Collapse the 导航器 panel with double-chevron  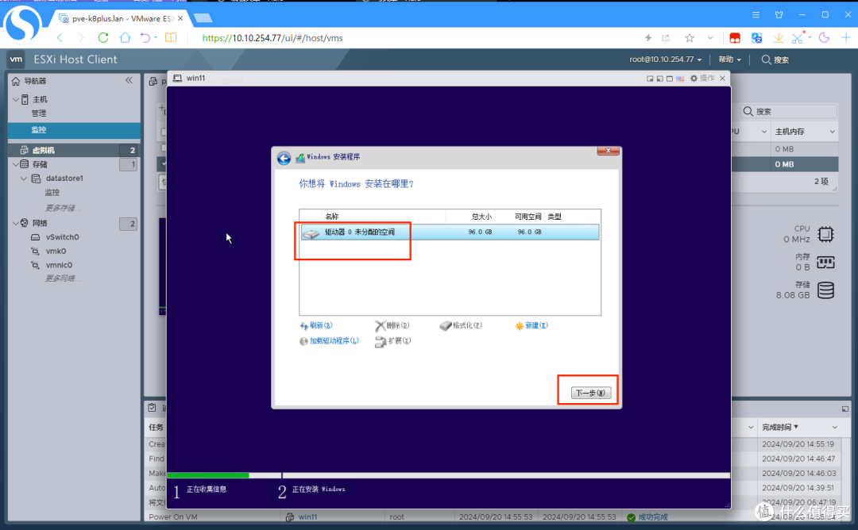[x=129, y=80]
